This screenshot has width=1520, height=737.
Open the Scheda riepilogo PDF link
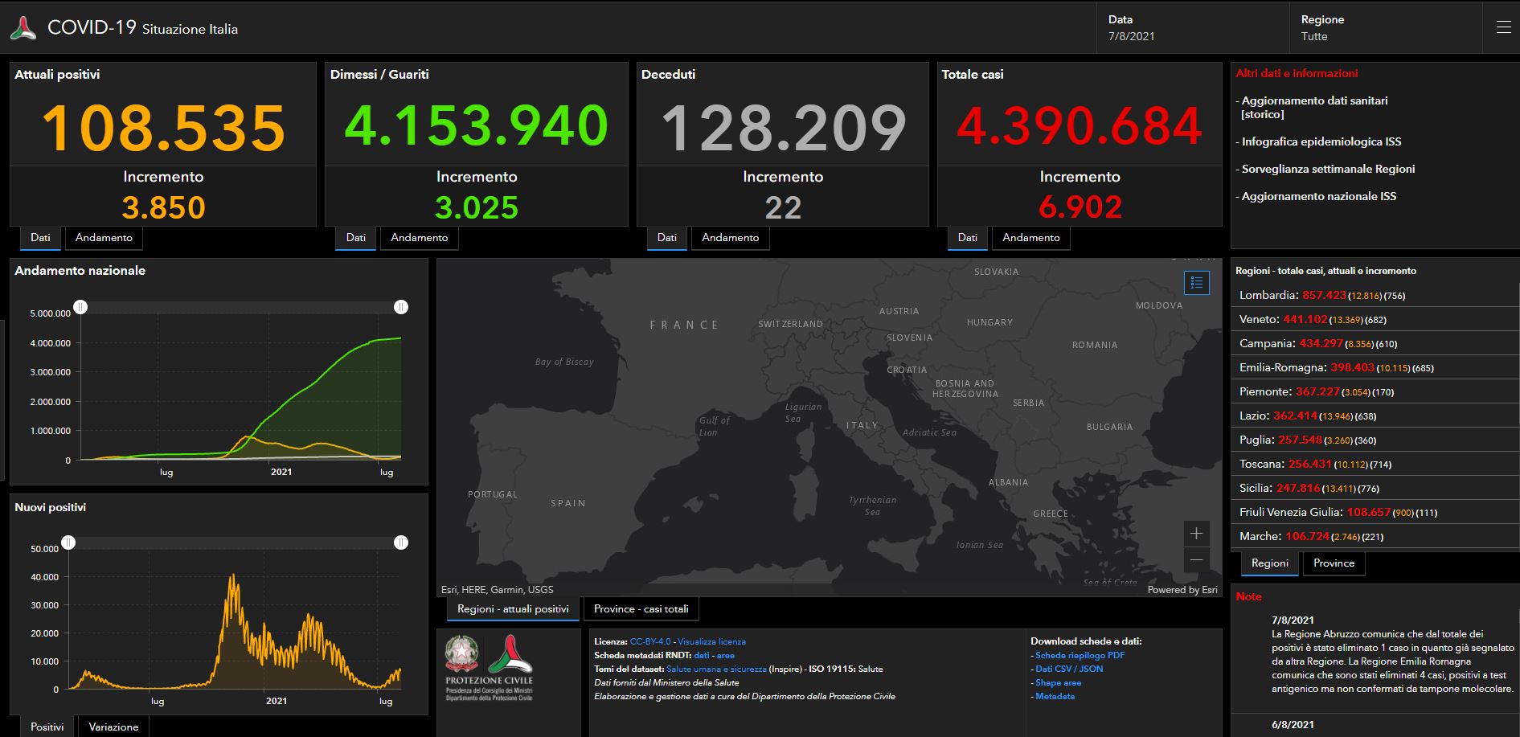point(1080,655)
